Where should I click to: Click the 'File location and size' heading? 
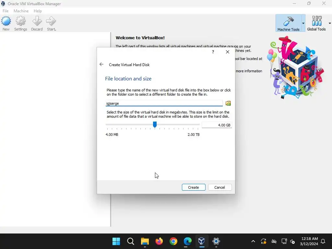pos(128,79)
